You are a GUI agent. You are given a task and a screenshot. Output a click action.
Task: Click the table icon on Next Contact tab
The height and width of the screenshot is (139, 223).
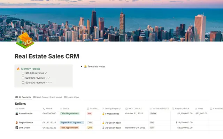[x=34, y=97]
